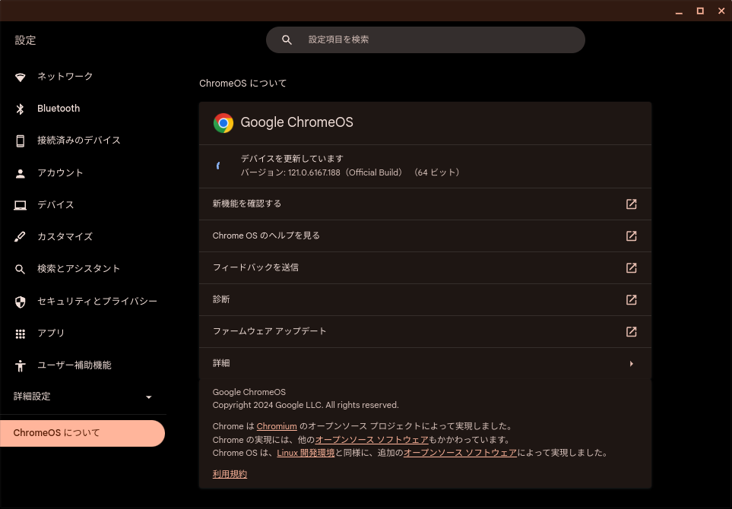Click the magnifier icon beside 検索とアシスタント

(x=20, y=269)
